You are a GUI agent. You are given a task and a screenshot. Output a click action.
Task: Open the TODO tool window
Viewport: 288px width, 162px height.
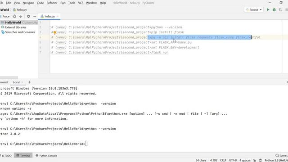(6, 156)
